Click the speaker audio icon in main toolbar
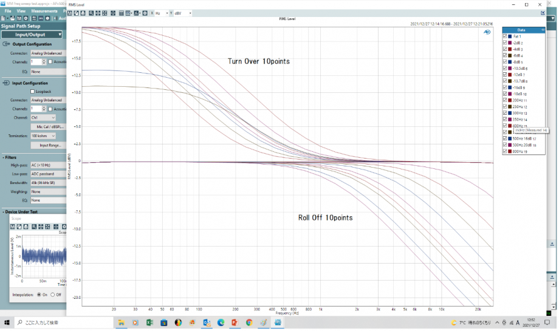Screen dimensions: 559x331 (x=55, y=18)
